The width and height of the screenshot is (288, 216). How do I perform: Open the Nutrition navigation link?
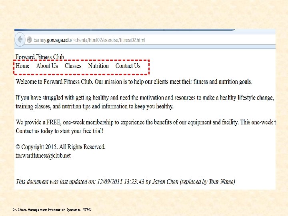point(98,66)
